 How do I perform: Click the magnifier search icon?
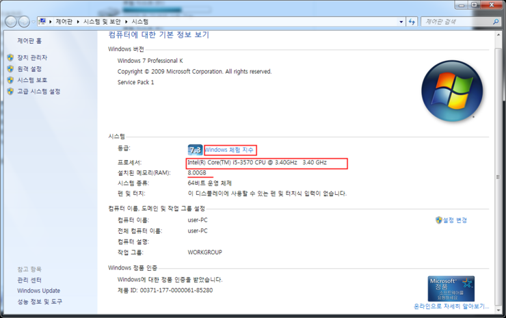click(496, 22)
